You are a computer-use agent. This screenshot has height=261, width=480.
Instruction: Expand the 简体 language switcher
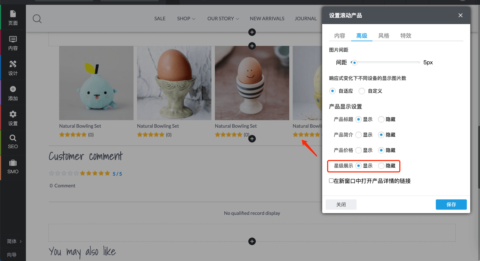[14, 241]
